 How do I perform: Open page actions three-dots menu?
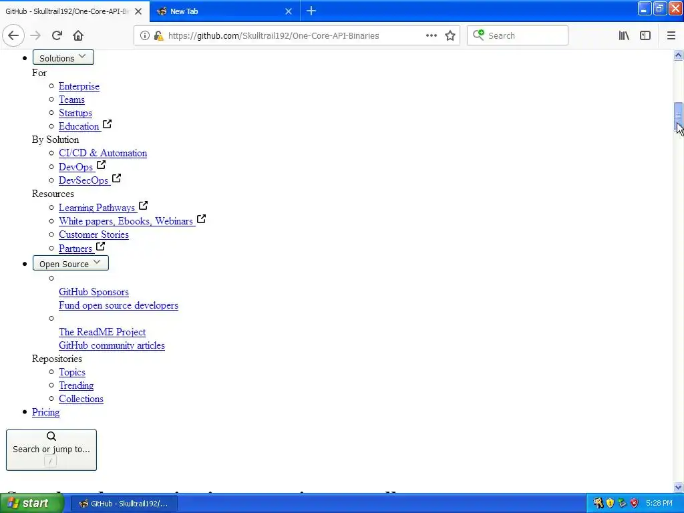tap(432, 36)
